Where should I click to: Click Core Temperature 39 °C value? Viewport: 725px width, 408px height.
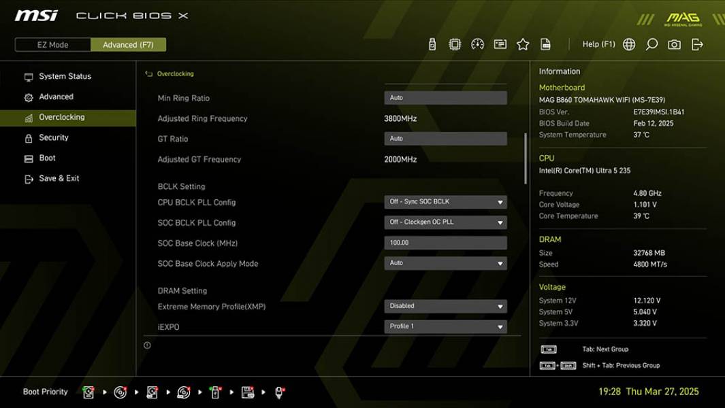click(641, 216)
